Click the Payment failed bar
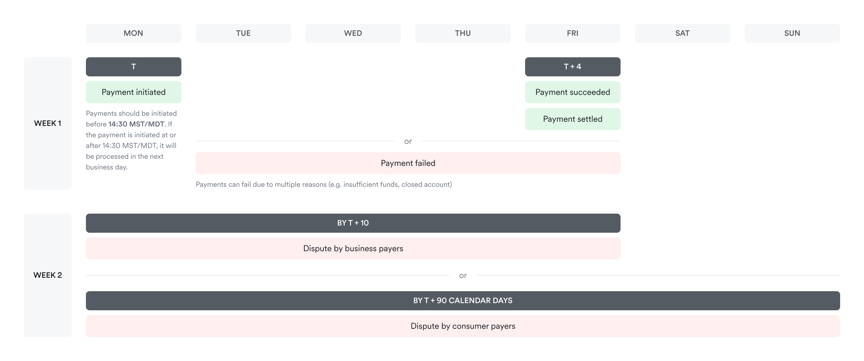This screenshot has height=361, width=864. (x=408, y=163)
